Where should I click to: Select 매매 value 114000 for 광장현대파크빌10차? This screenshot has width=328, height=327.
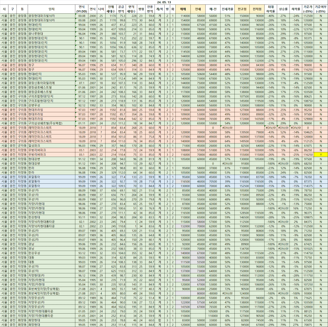point(183,16)
